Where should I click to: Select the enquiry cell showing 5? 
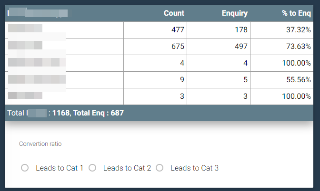[x=245, y=80]
